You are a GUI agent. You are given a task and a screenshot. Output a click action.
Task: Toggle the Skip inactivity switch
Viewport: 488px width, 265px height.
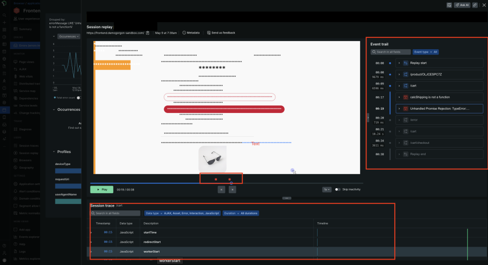338,189
